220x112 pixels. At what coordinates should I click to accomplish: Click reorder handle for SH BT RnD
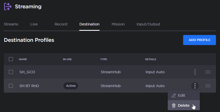click(208, 86)
